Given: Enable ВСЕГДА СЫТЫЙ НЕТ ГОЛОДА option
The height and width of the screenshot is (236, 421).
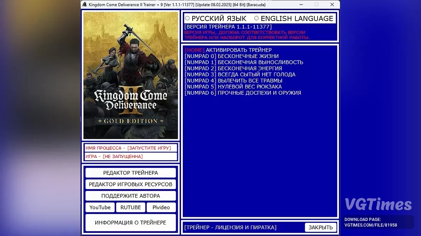Looking at the screenshot, I should tap(240, 74).
